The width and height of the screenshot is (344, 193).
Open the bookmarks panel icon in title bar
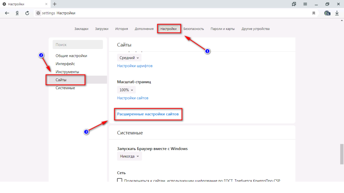(294, 4)
